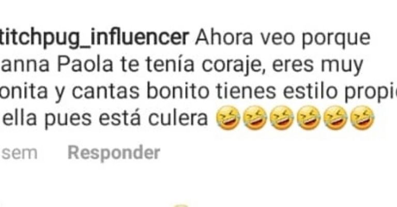The height and width of the screenshot is (207, 397).
Task: Open the titchpug_influencer profile username
Action: tap(94, 38)
